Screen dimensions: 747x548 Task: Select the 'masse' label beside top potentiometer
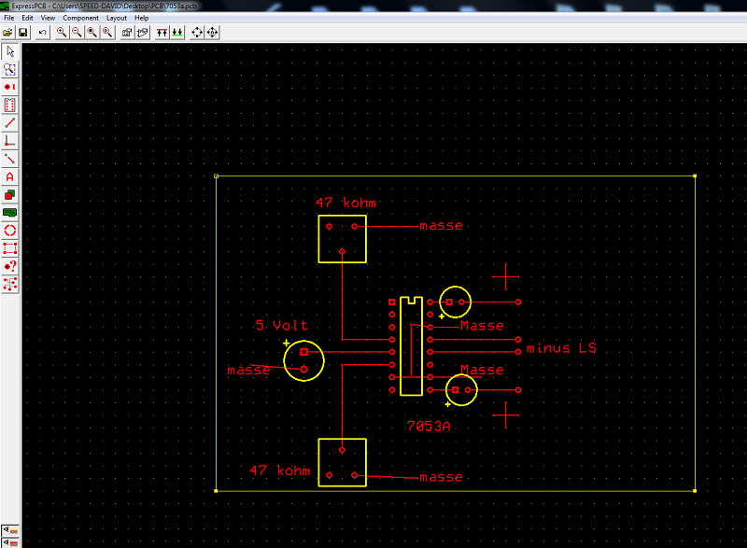tap(441, 226)
